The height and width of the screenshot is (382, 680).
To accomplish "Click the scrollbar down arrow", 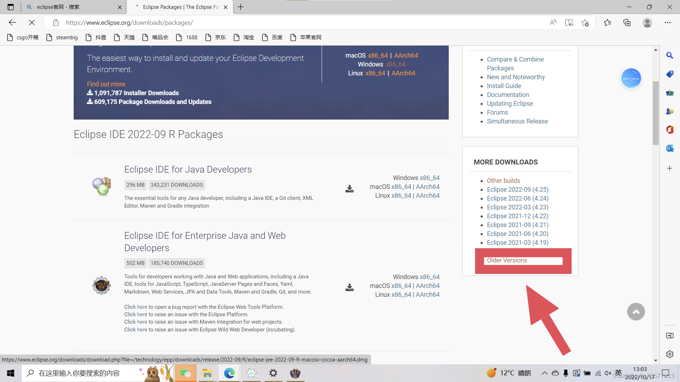I will [x=656, y=361].
